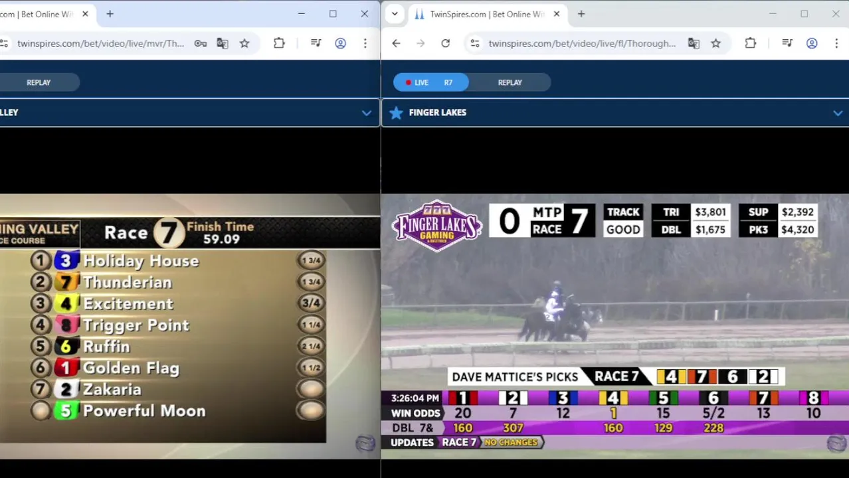The height and width of the screenshot is (478, 849).
Task: Click the FINGER LAKES track name
Action: click(438, 113)
